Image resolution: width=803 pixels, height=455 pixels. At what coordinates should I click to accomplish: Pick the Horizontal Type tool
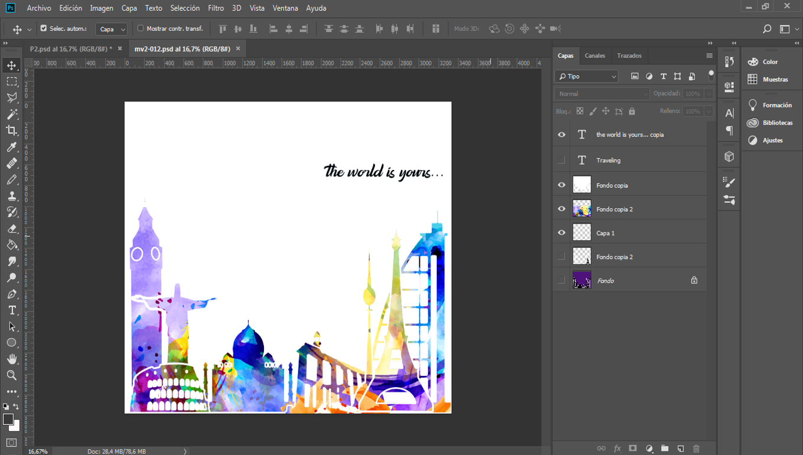point(11,310)
